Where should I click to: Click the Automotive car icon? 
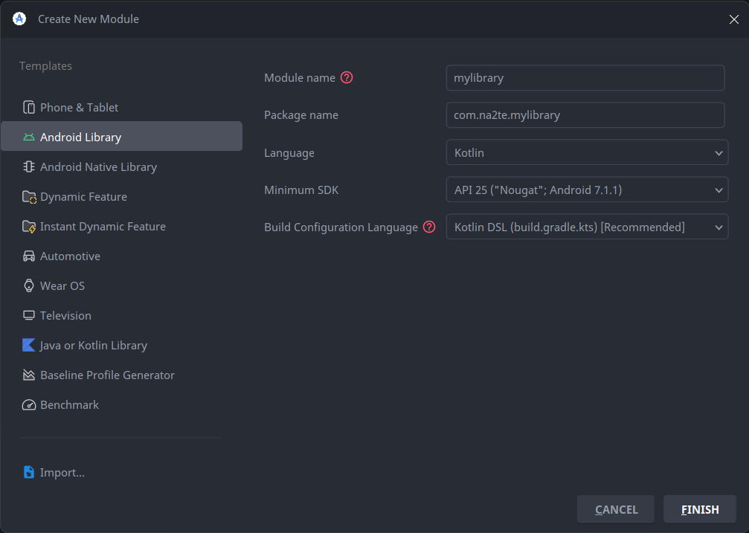pos(29,256)
